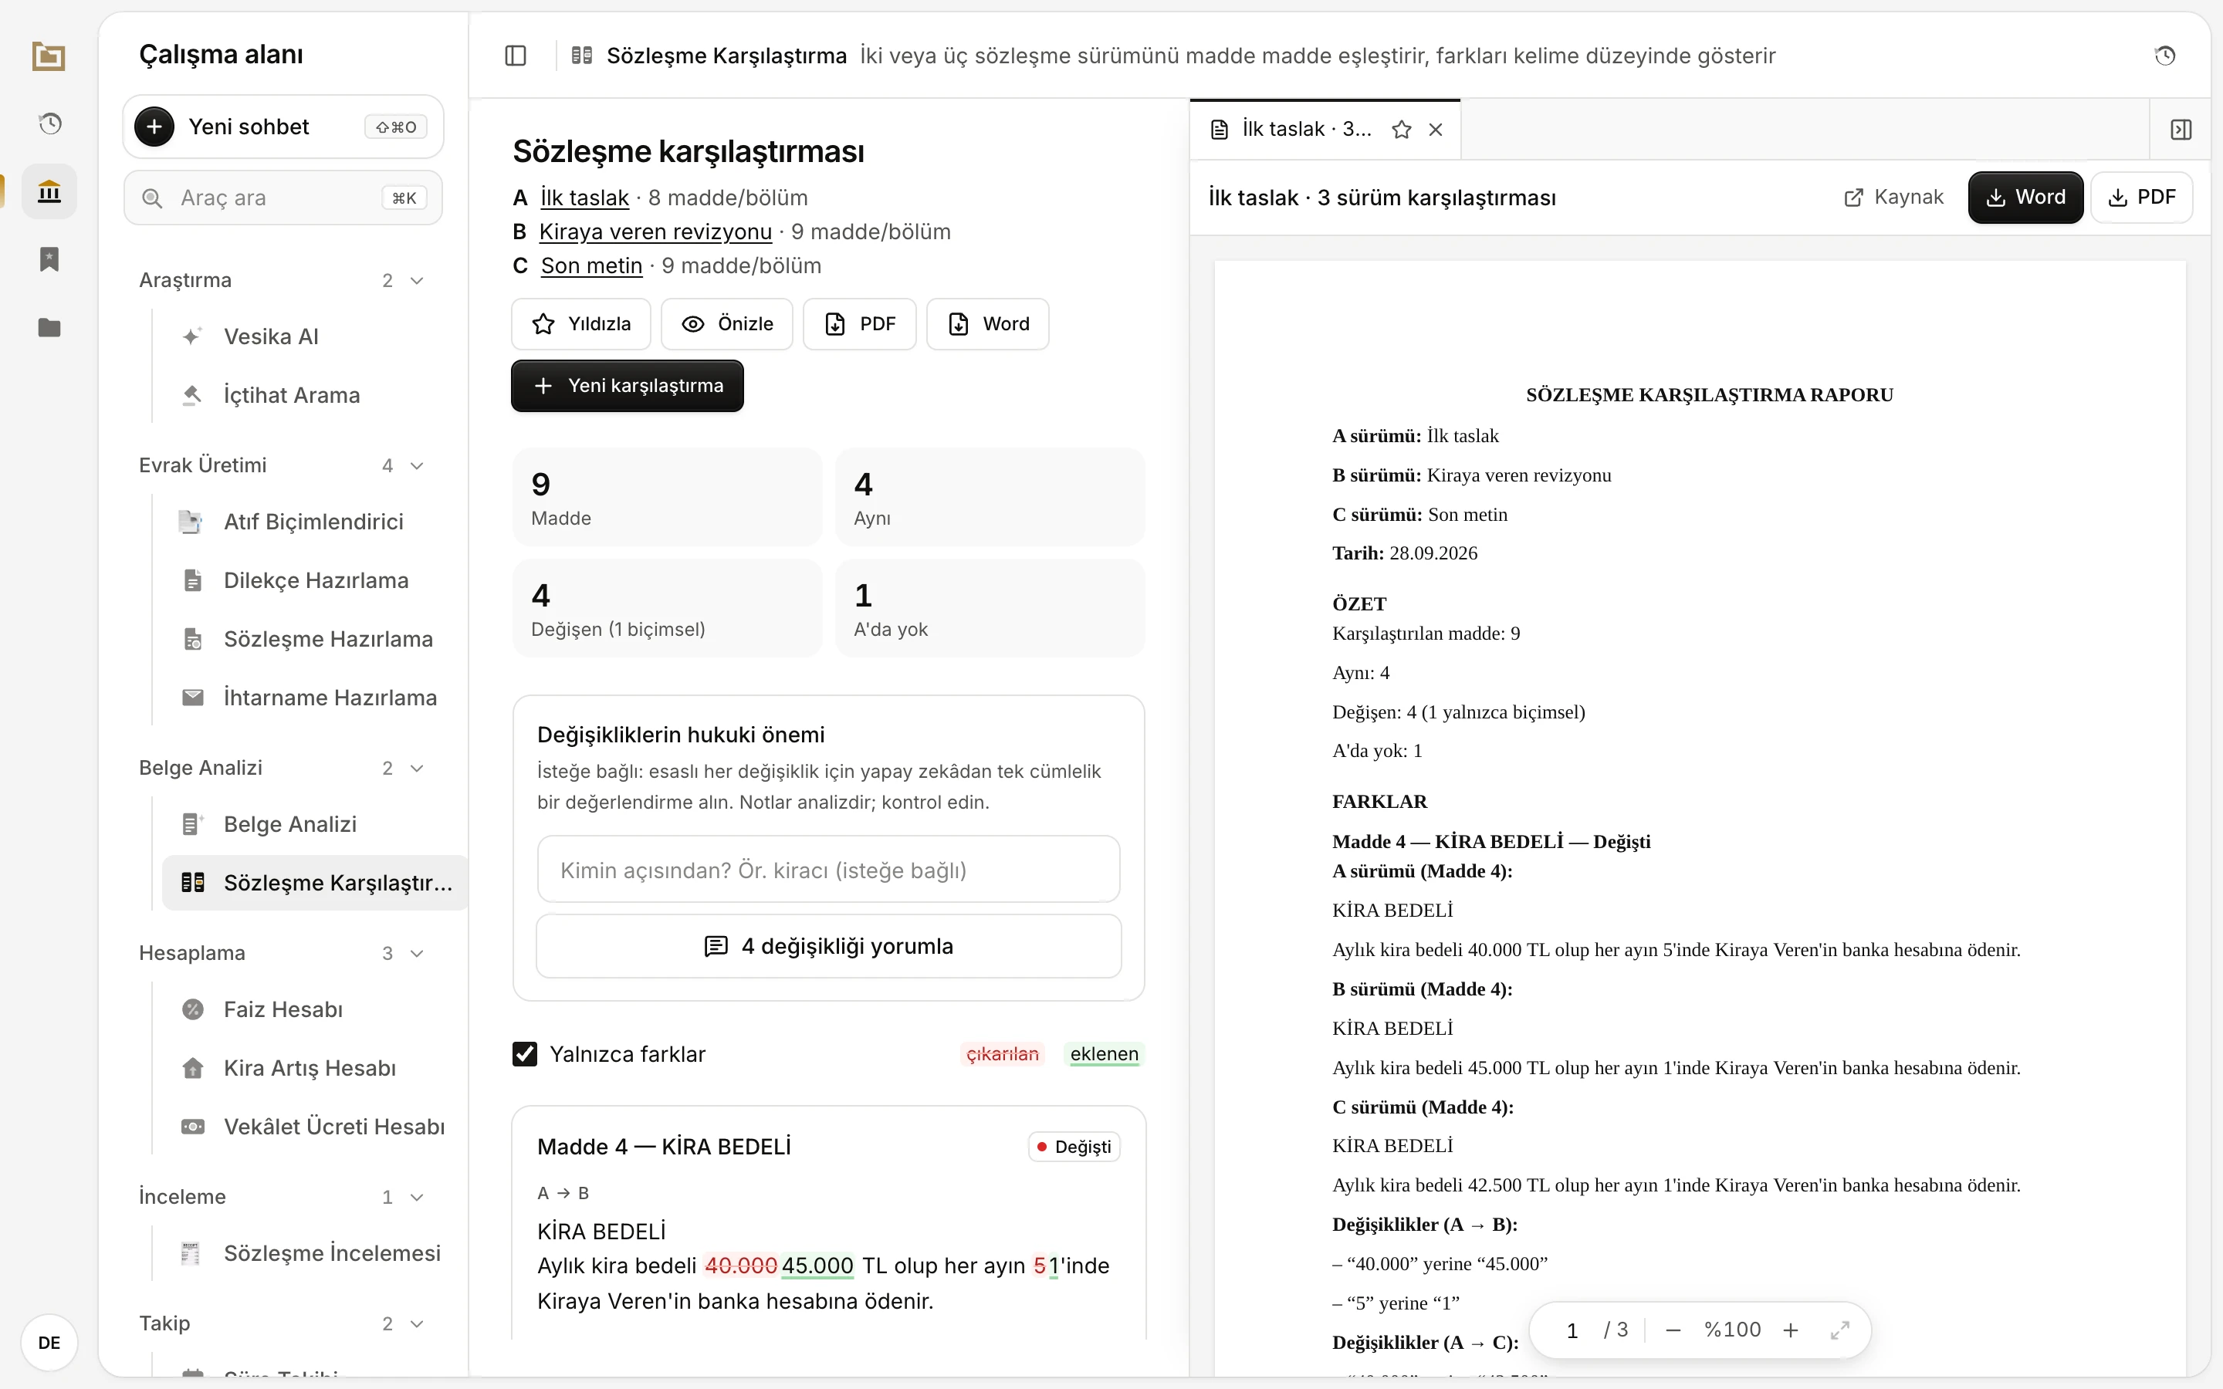Screen dimensions: 2223x1389
Task: Click the Vesika AI sparkle icon
Action: pyautogui.click(x=192, y=336)
